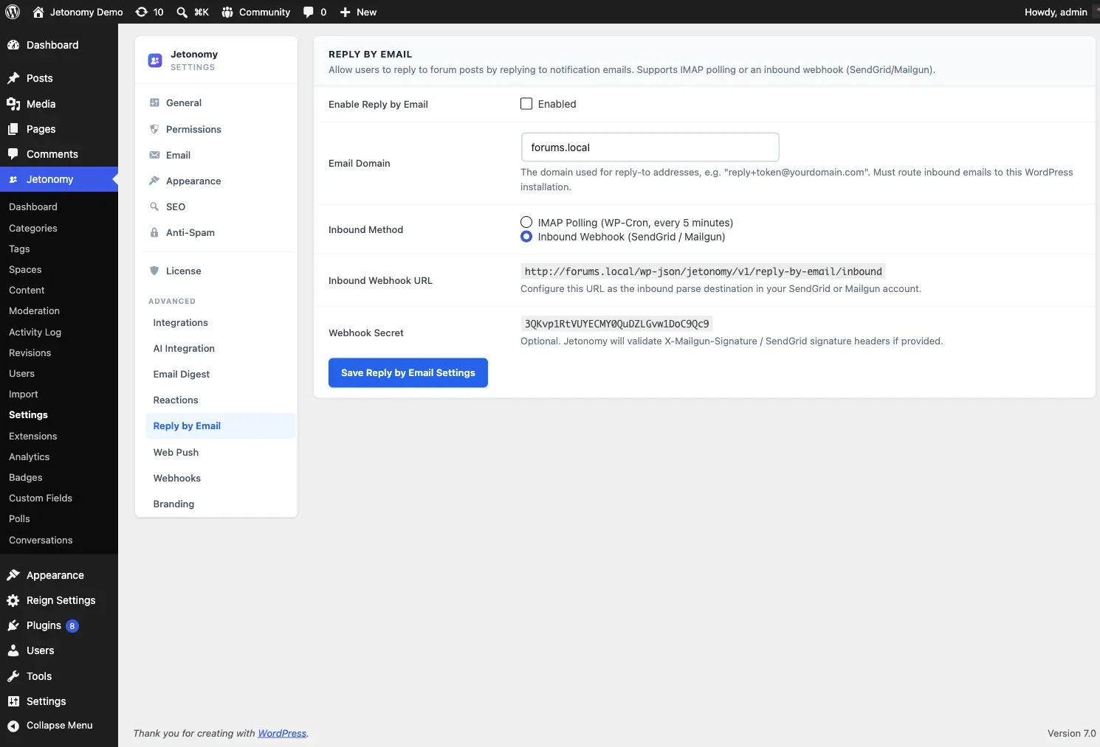Click the home icon beside Jetonomy Demo
This screenshot has height=747, width=1100.
38,12
